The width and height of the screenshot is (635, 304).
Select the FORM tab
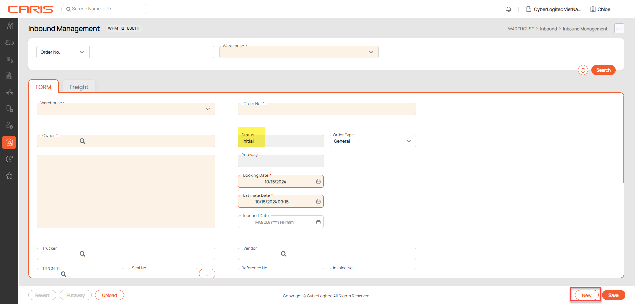point(43,87)
